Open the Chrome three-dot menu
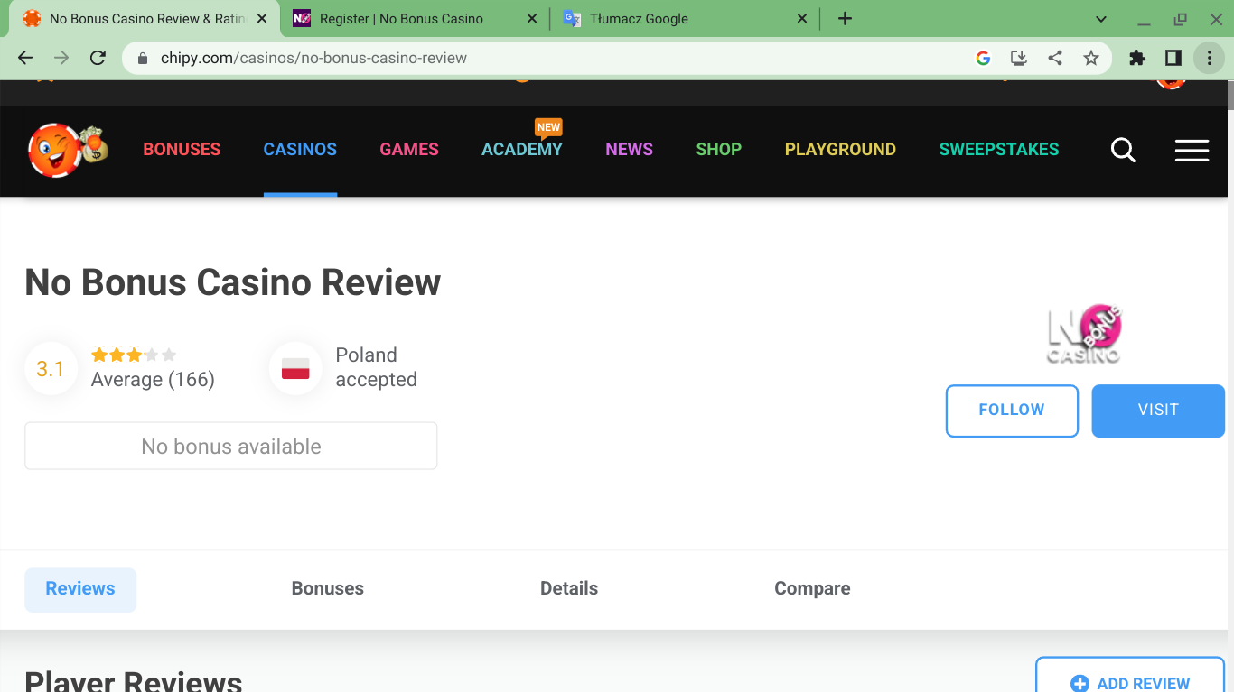Screen dimensions: 1234x692 pyautogui.click(x=1209, y=58)
